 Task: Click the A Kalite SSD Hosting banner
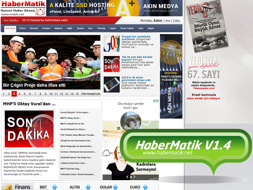click(x=114, y=8)
